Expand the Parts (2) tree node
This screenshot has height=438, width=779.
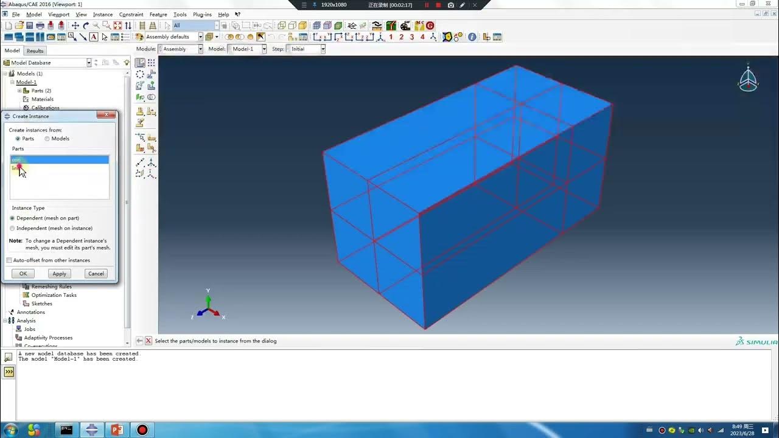tap(19, 91)
